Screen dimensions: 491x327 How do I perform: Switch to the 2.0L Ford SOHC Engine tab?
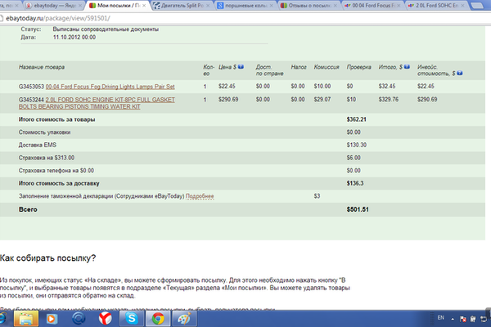(435, 6)
